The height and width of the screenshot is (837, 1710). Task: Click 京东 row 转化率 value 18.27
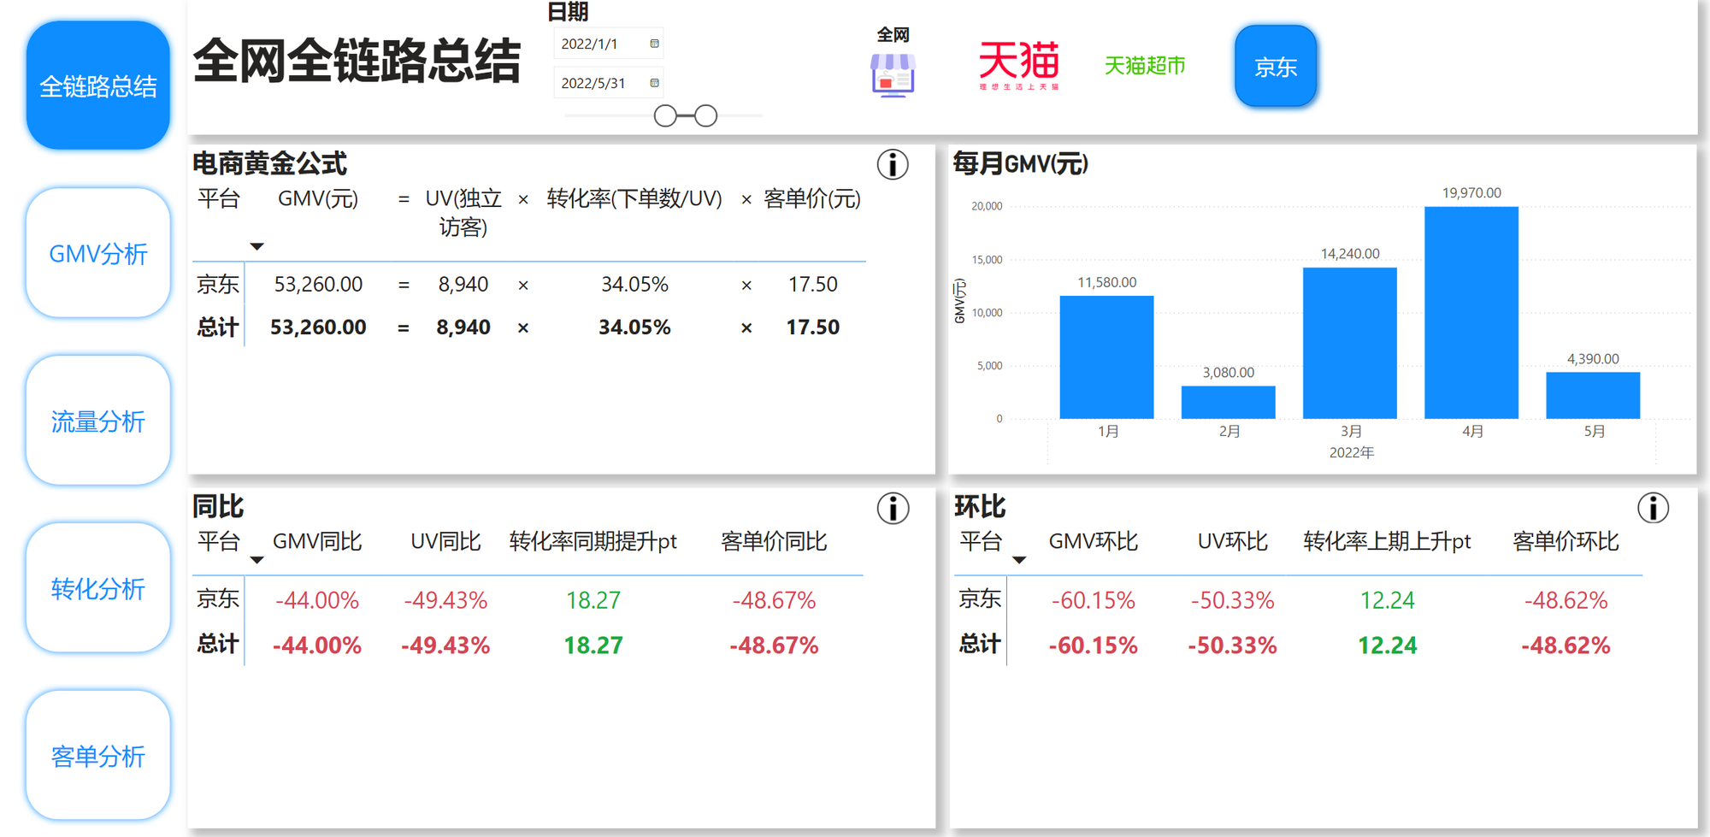point(593,600)
